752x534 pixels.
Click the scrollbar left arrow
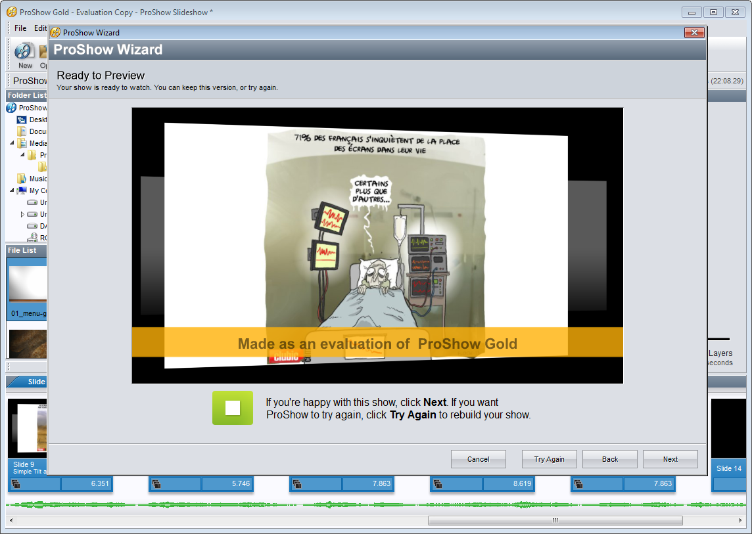point(11,521)
